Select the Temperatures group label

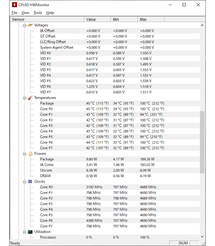coord(45,98)
